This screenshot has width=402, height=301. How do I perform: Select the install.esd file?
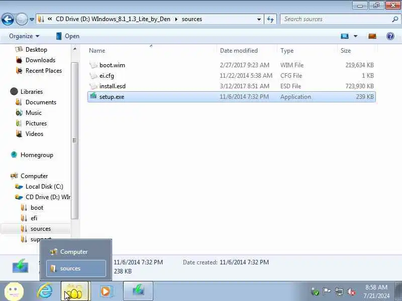[x=232, y=86]
